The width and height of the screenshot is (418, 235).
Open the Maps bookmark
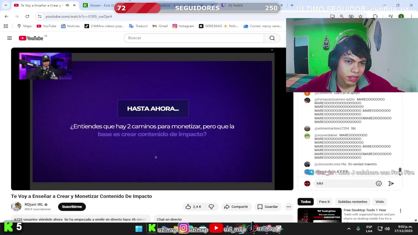click(24, 26)
